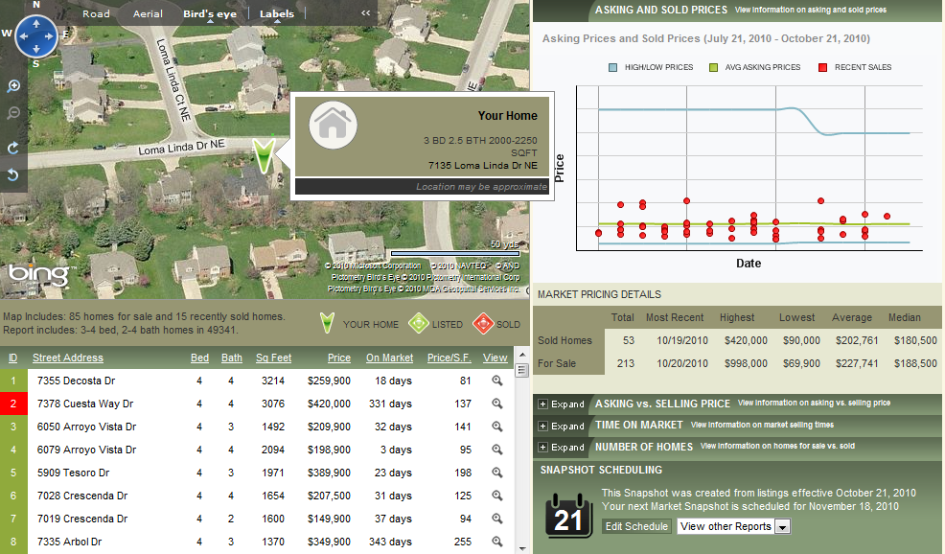Sort listings by Bed column
945x554 pixels.
199,358
